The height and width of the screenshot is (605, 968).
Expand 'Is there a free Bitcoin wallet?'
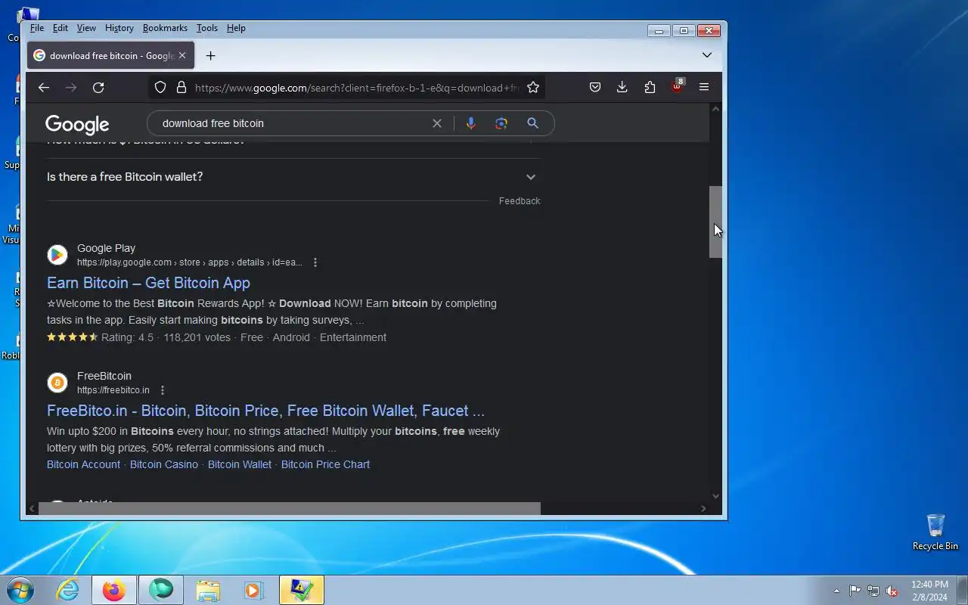(293, 177)
